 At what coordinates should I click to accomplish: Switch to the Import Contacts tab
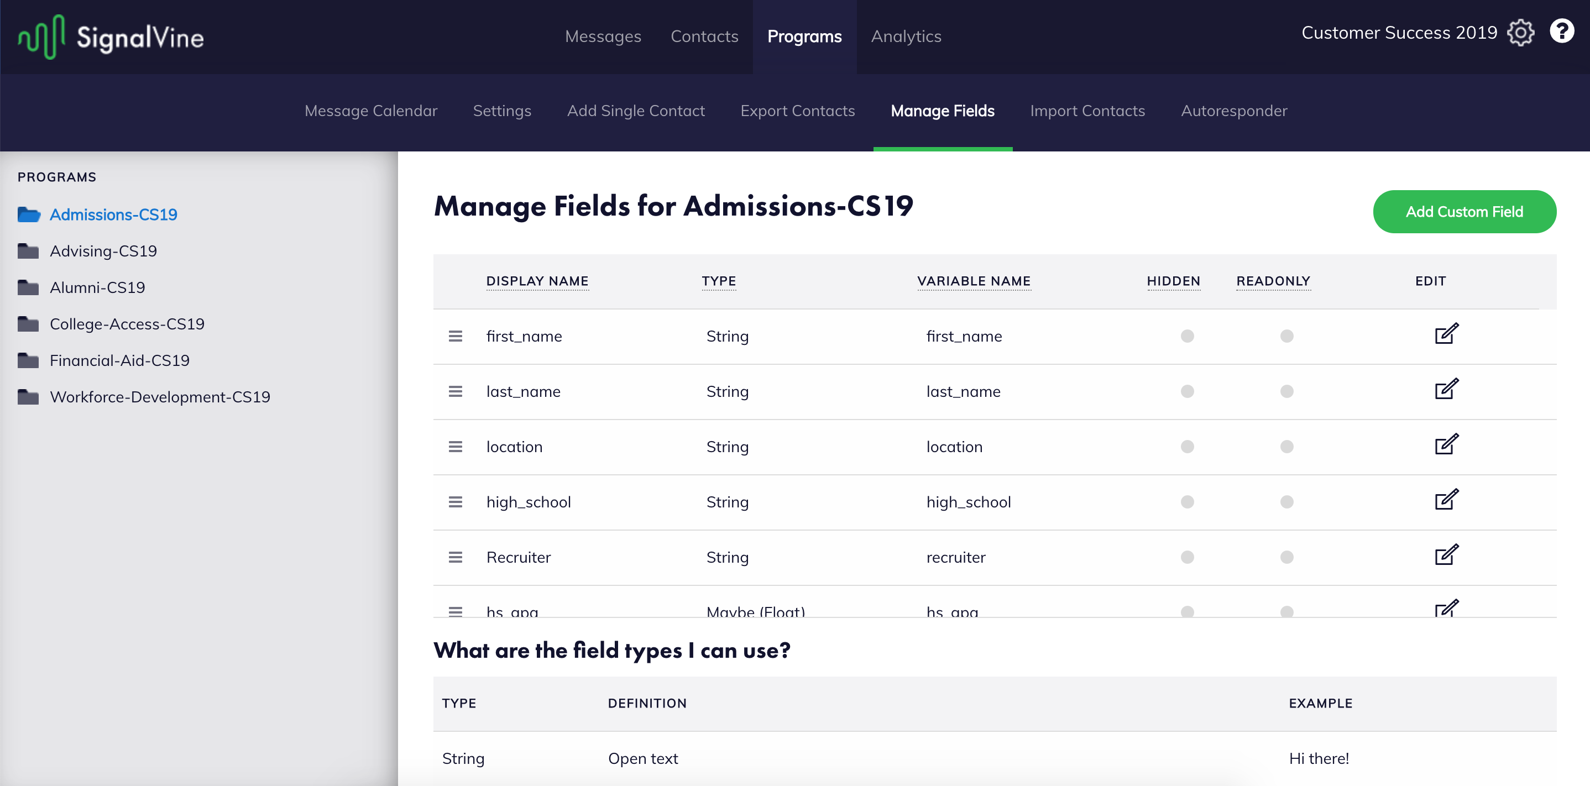pos(1087,111)
